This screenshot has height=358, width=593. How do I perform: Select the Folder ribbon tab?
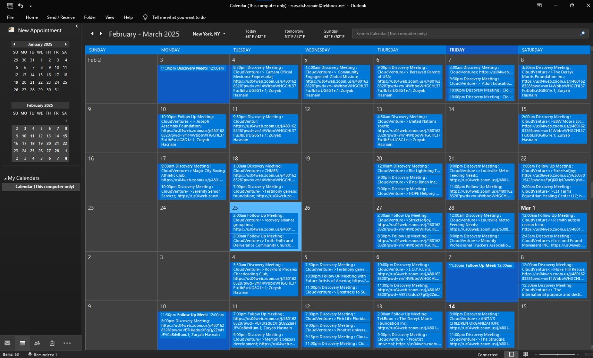tap(90, 17)
